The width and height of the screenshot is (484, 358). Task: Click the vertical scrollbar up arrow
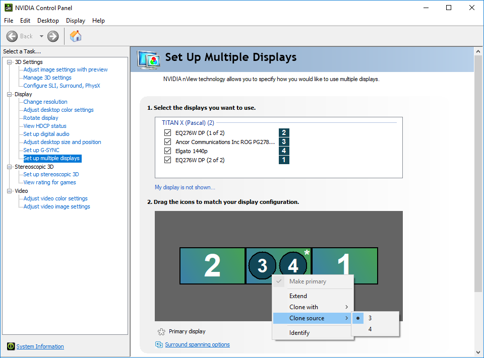pos(478,51)
